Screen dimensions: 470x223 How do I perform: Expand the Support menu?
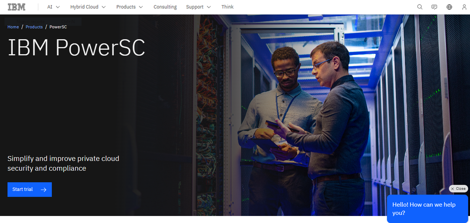(198, 7)
